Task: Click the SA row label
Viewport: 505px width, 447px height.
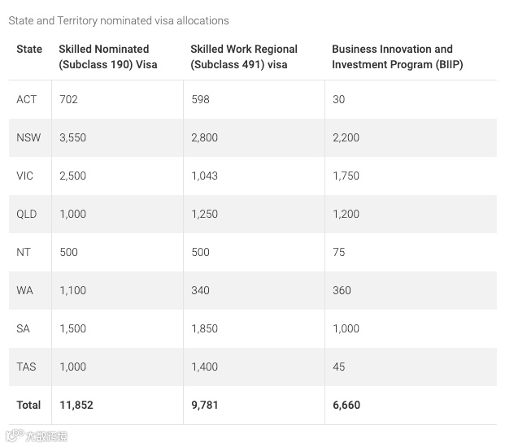Action: [24, 328]
